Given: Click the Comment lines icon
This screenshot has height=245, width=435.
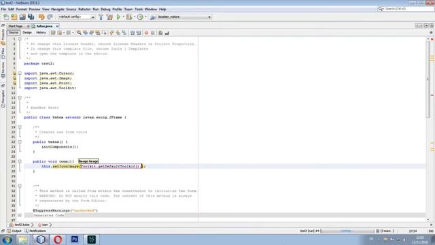Looking at the screenshot, I should (x=160, y=33).
